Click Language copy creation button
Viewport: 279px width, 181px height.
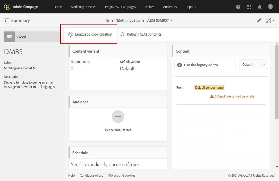(x=90, y=34)
